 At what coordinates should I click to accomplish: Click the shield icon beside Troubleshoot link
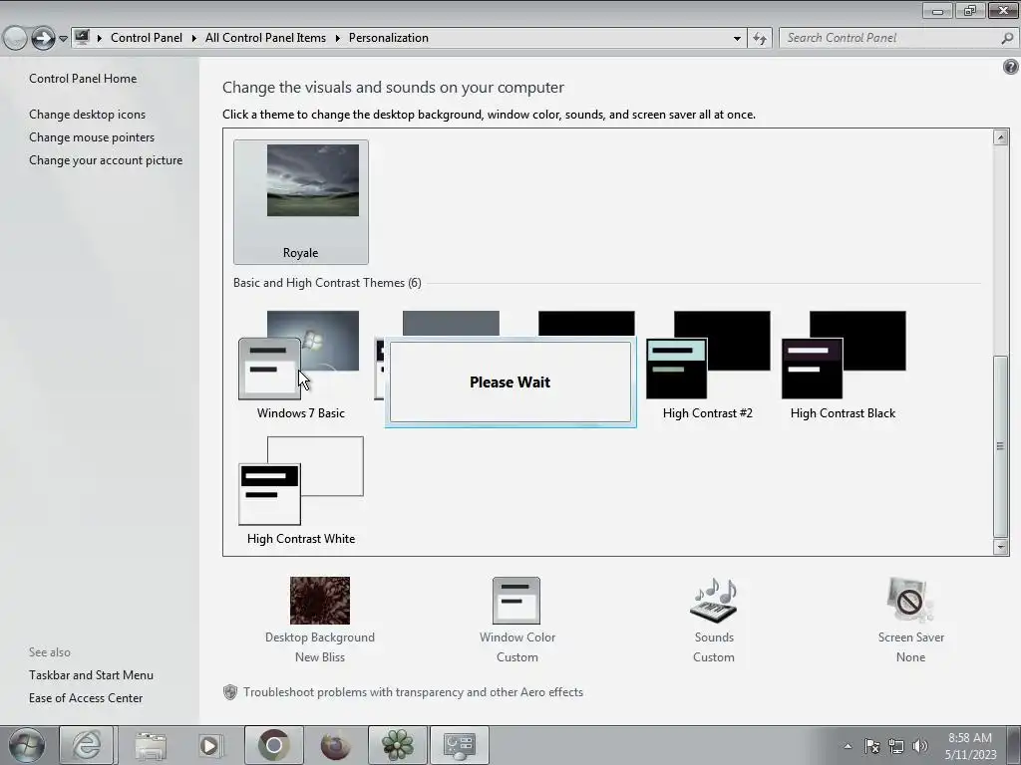(230, 692)
